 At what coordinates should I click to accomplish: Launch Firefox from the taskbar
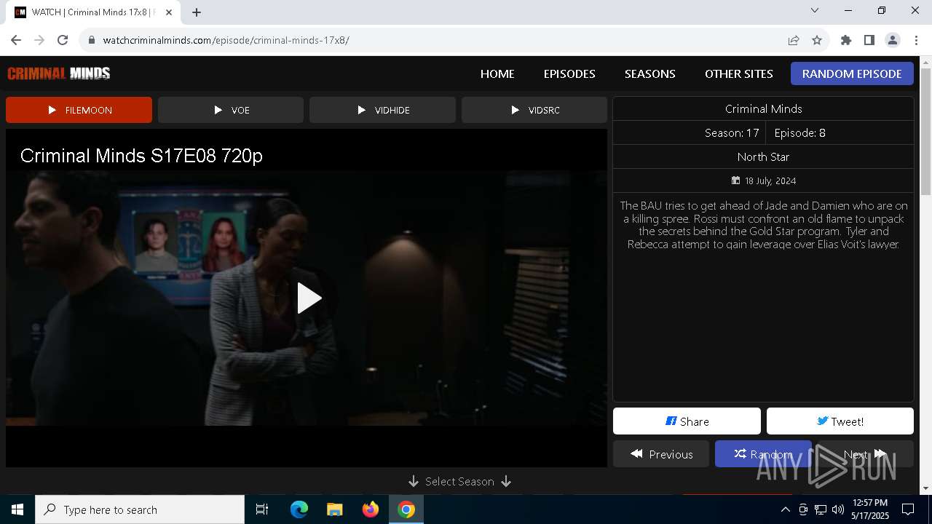pyautogui.click(x=371, y=509)
